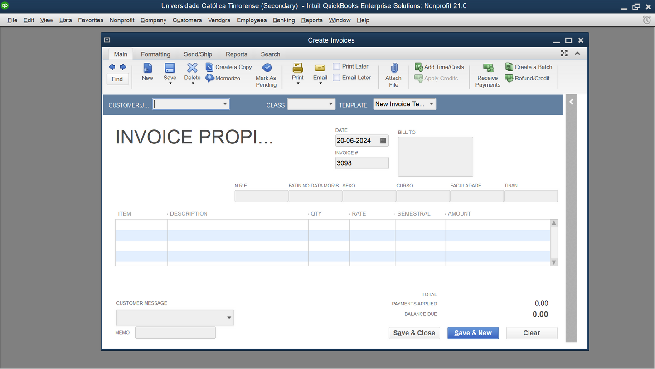Click the Attach File paperclip icon
This screenshot has width=655, height=369.
(x=393, y=68)
